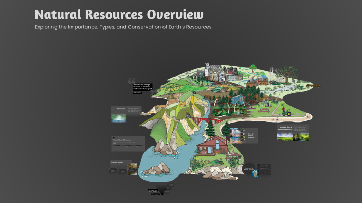Click the waterfall photo in Introduction card
Viewport: 362px width, 203px height.
(301, 136)
